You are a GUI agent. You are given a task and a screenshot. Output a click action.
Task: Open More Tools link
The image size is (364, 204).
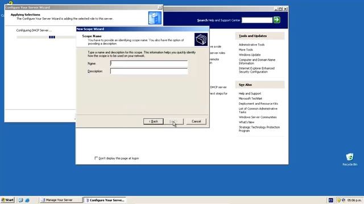pos(246,50)
